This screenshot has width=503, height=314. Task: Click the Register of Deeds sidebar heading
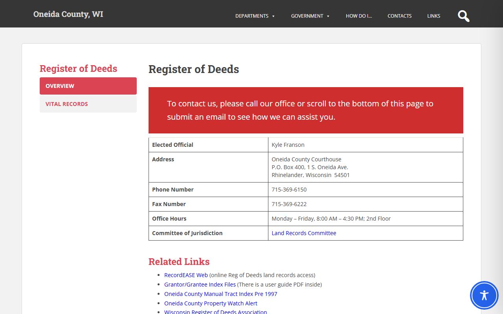(79, 69)
